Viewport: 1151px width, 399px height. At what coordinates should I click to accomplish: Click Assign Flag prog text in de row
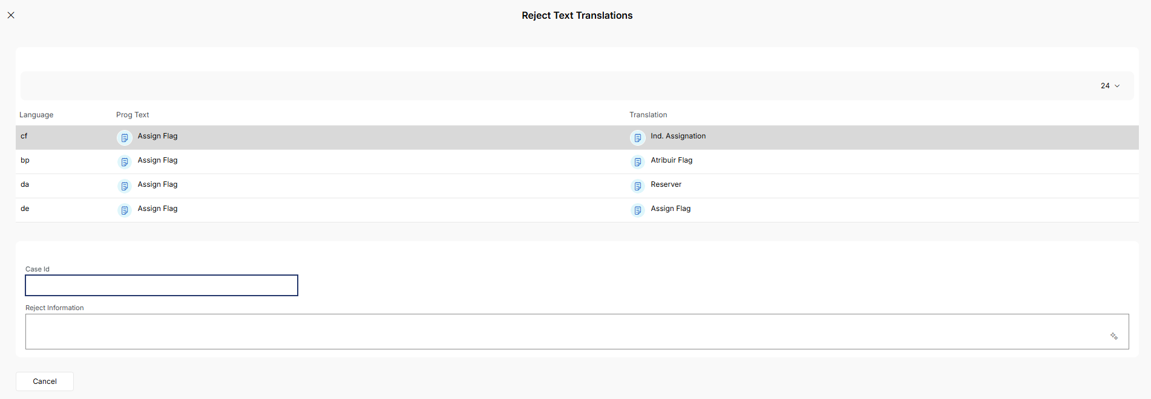pos(157,209)
